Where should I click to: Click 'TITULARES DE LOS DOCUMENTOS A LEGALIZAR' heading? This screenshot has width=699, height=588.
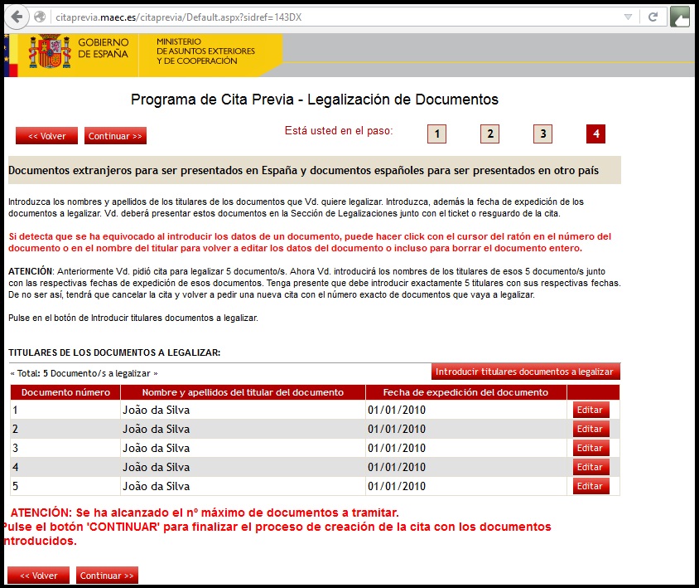pos(114,352)
